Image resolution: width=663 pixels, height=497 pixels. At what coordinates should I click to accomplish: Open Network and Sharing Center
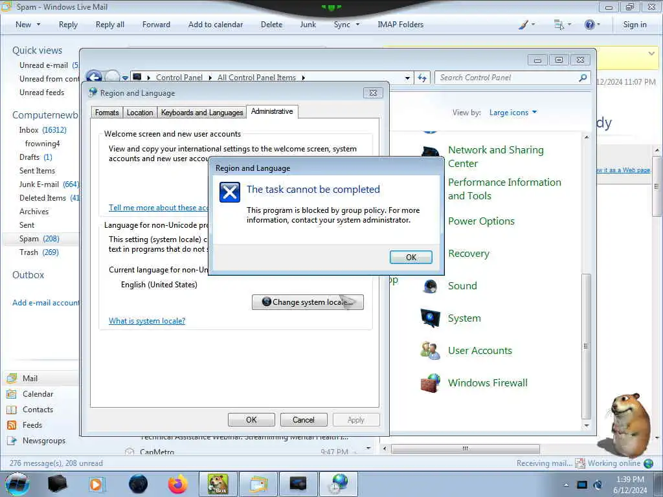(x=495, y=157)
